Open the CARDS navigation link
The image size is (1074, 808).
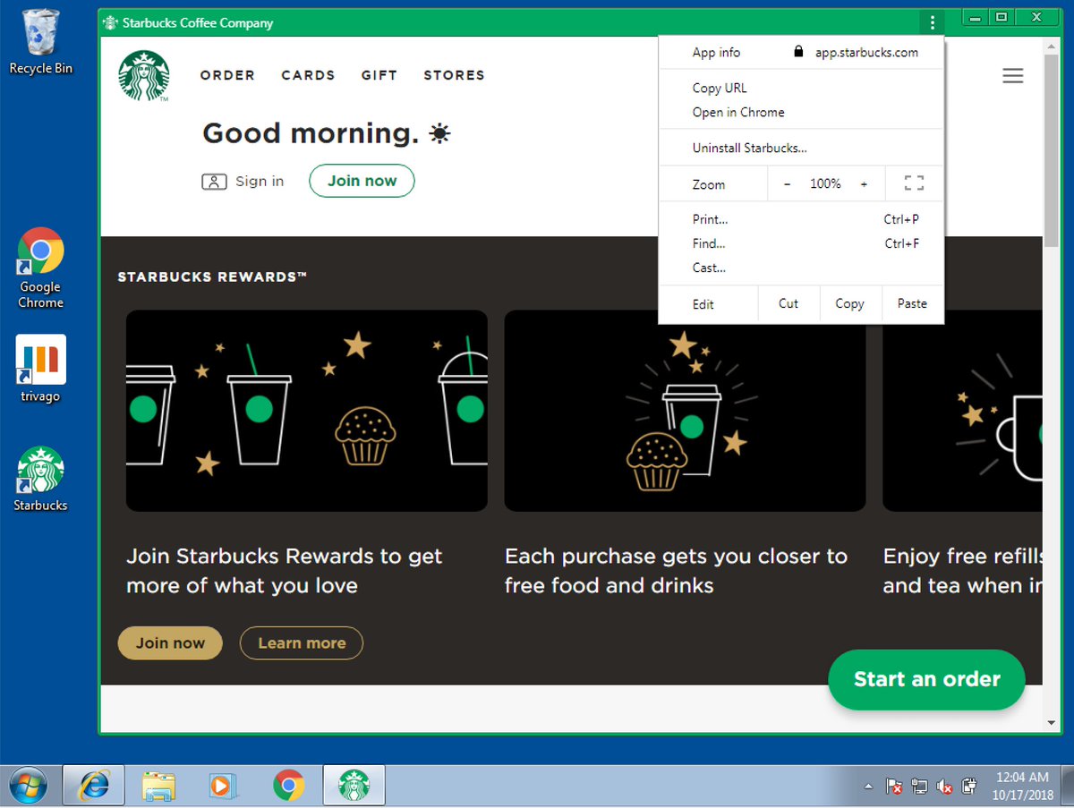308,75
